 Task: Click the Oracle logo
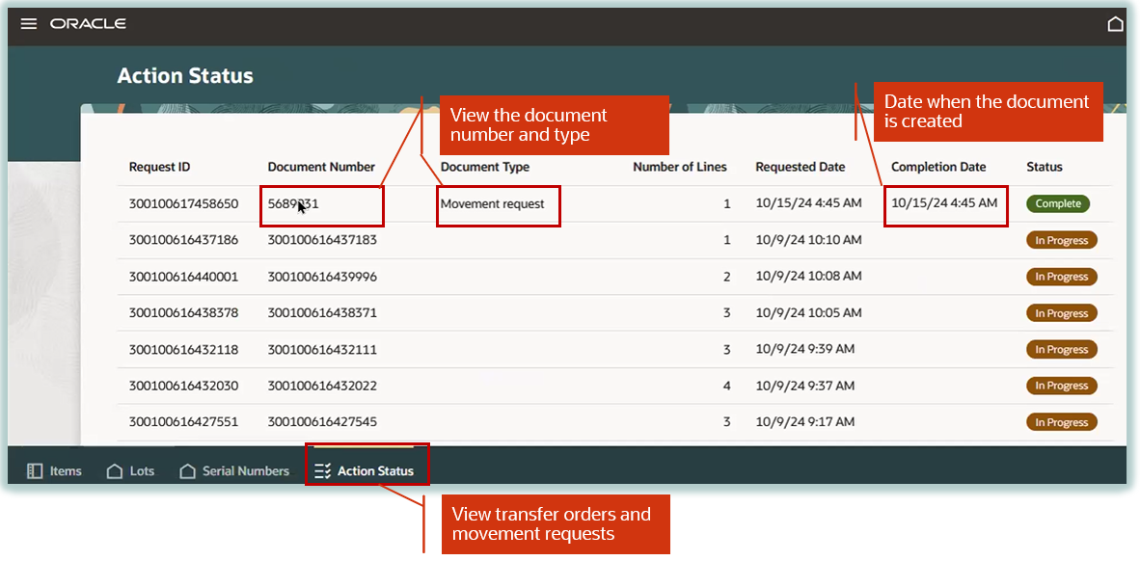(88, 24)
